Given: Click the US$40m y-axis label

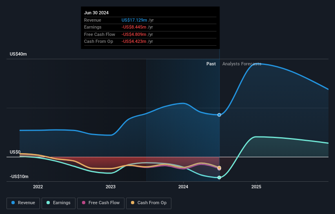Looking at the screenshot, I should pyautogui.click(x=18, y=54).
